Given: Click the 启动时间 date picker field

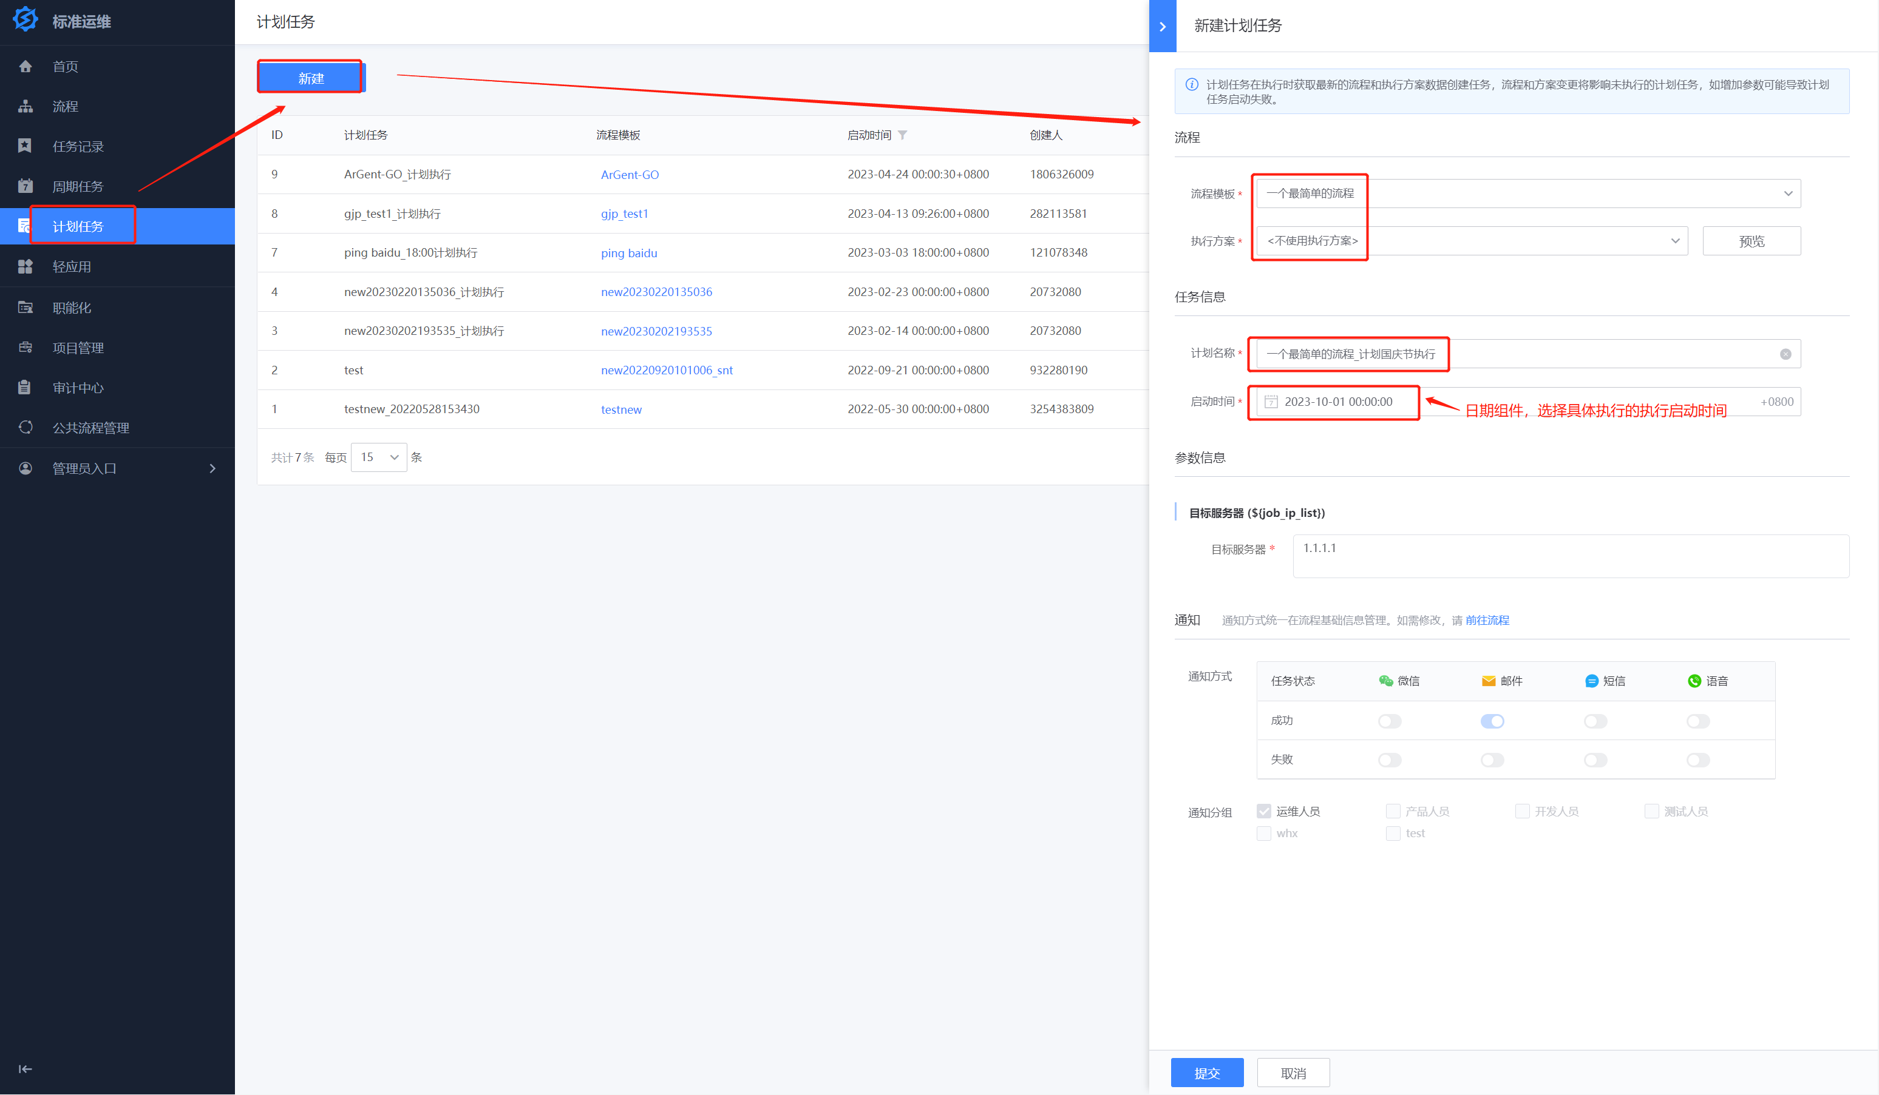Looking at the screenshot, I should pos(1337,402).
